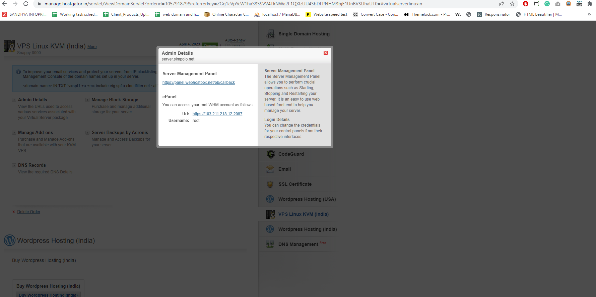Expand the DNS Records section arrow
Image resolution: width=596 pixels, height=297 pixels.
click(14, 165)
